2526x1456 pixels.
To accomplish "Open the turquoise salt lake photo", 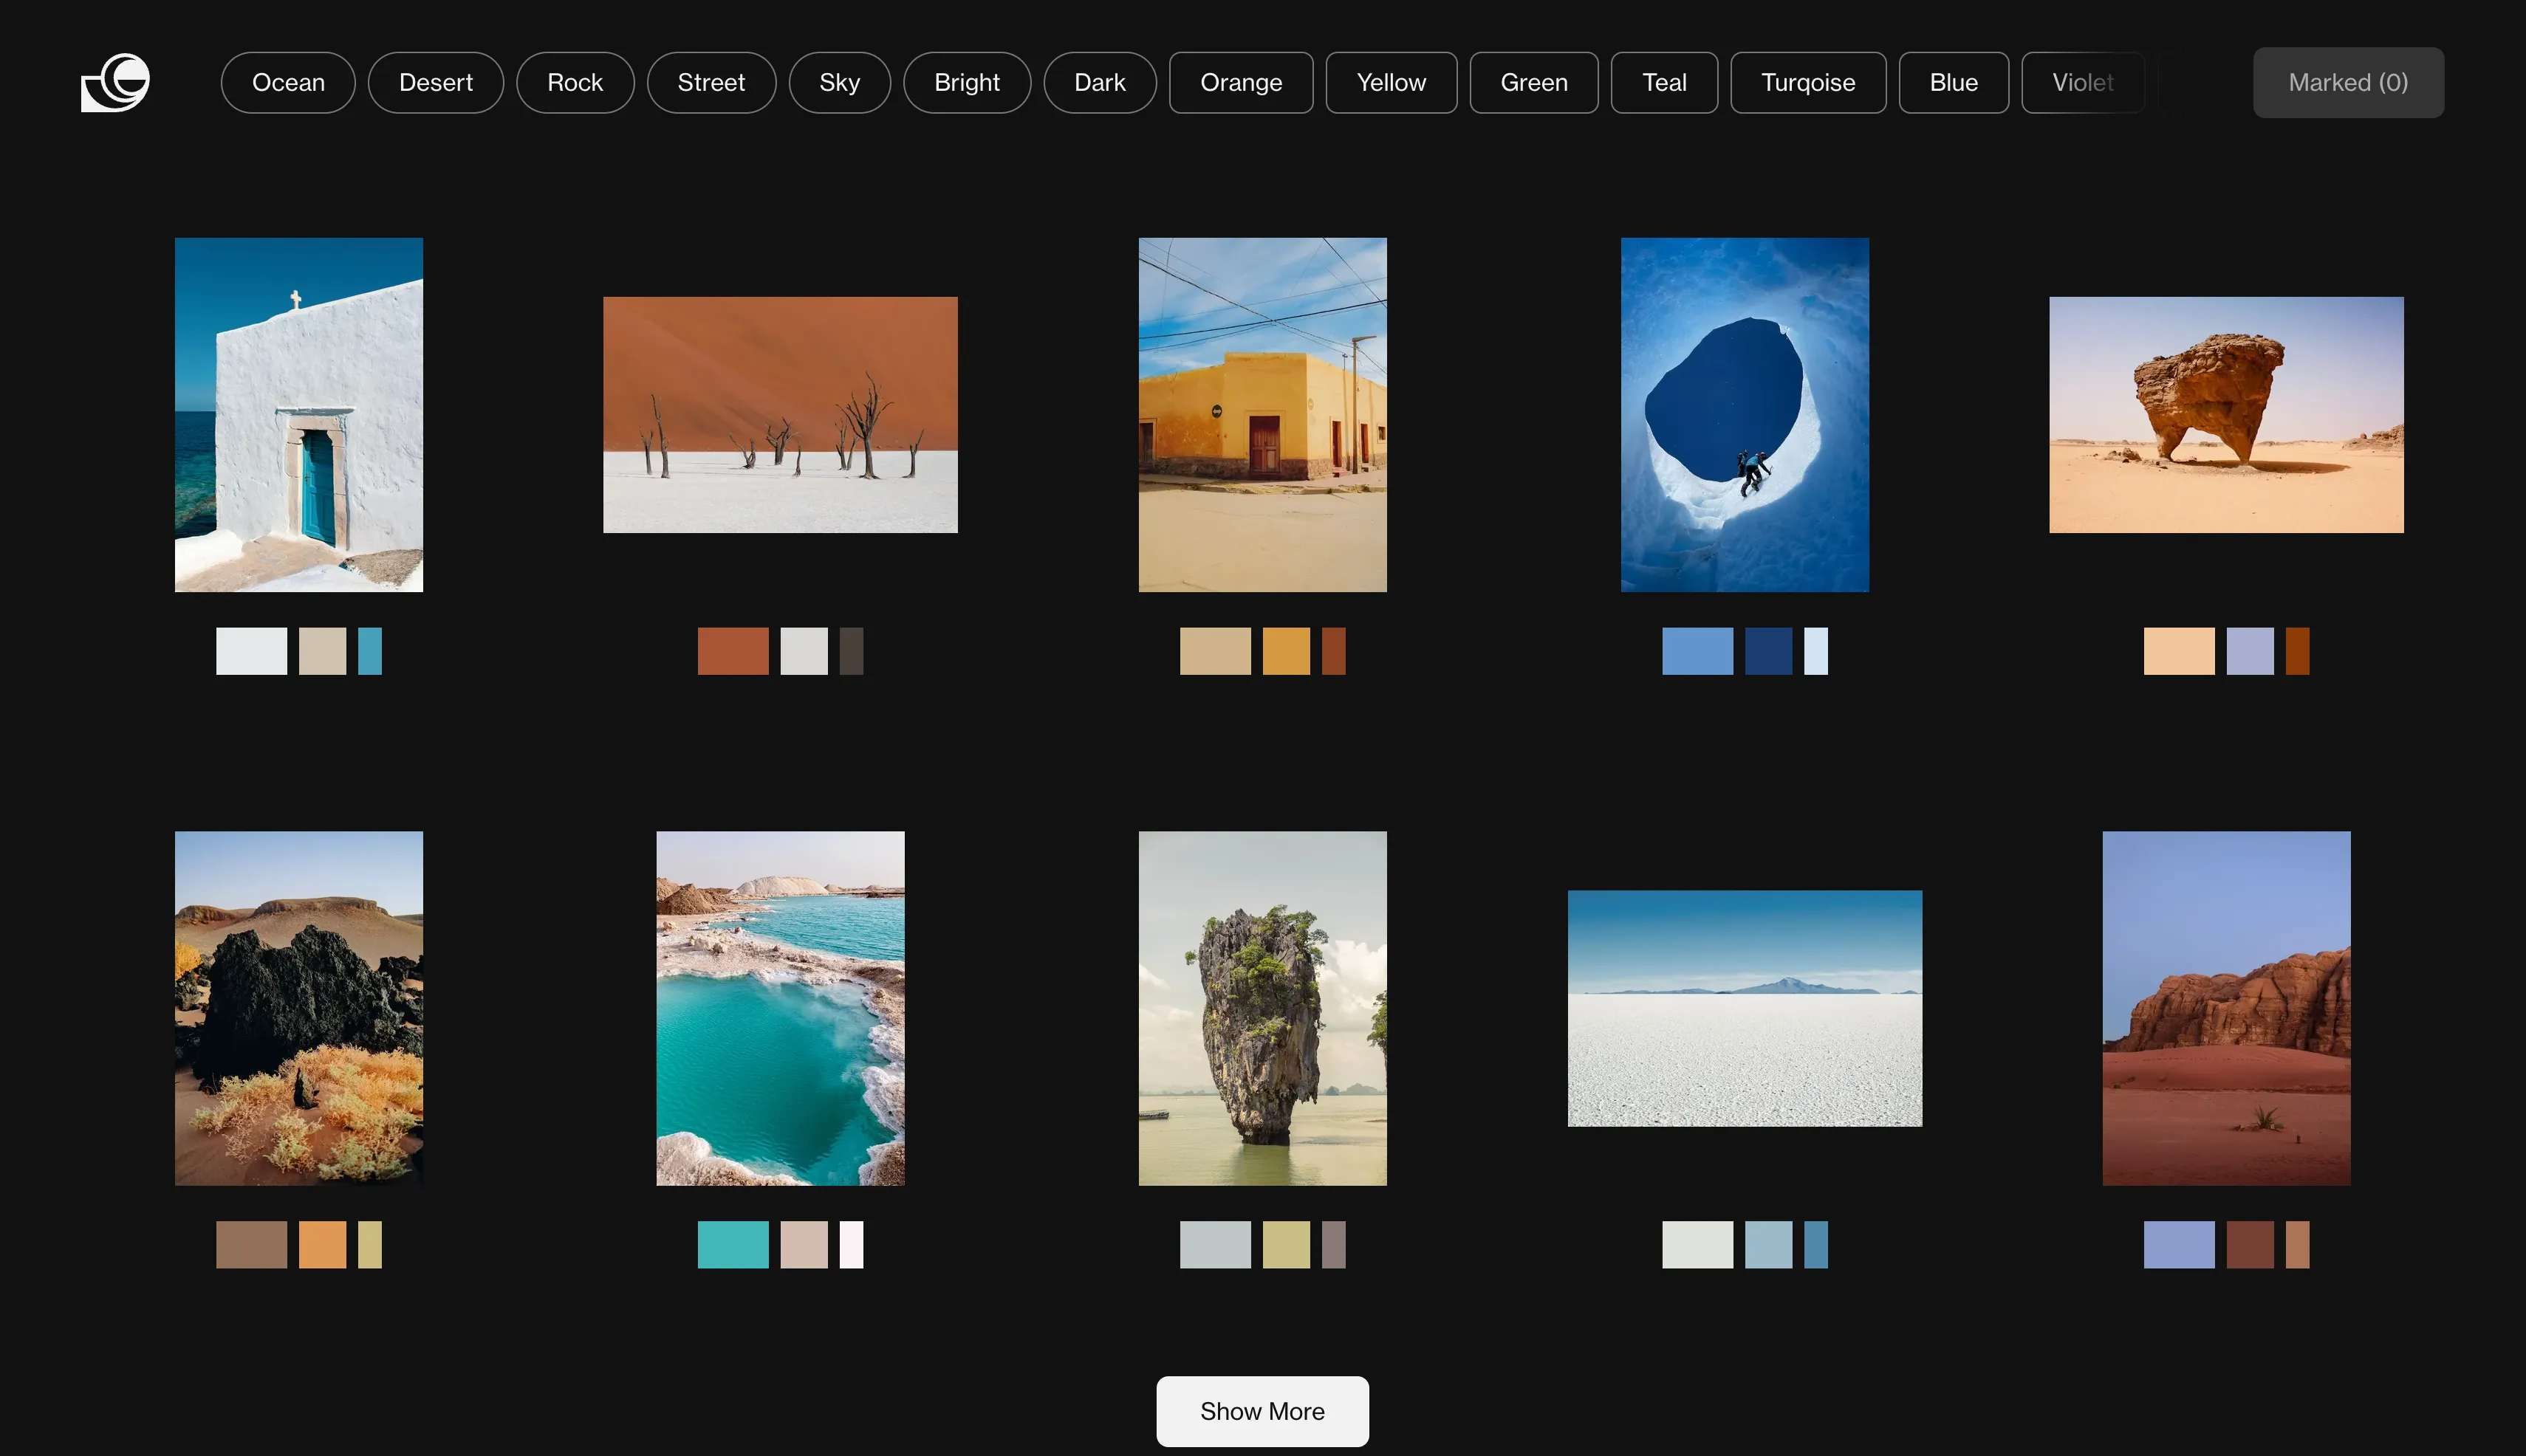I will coord(779,1007).
